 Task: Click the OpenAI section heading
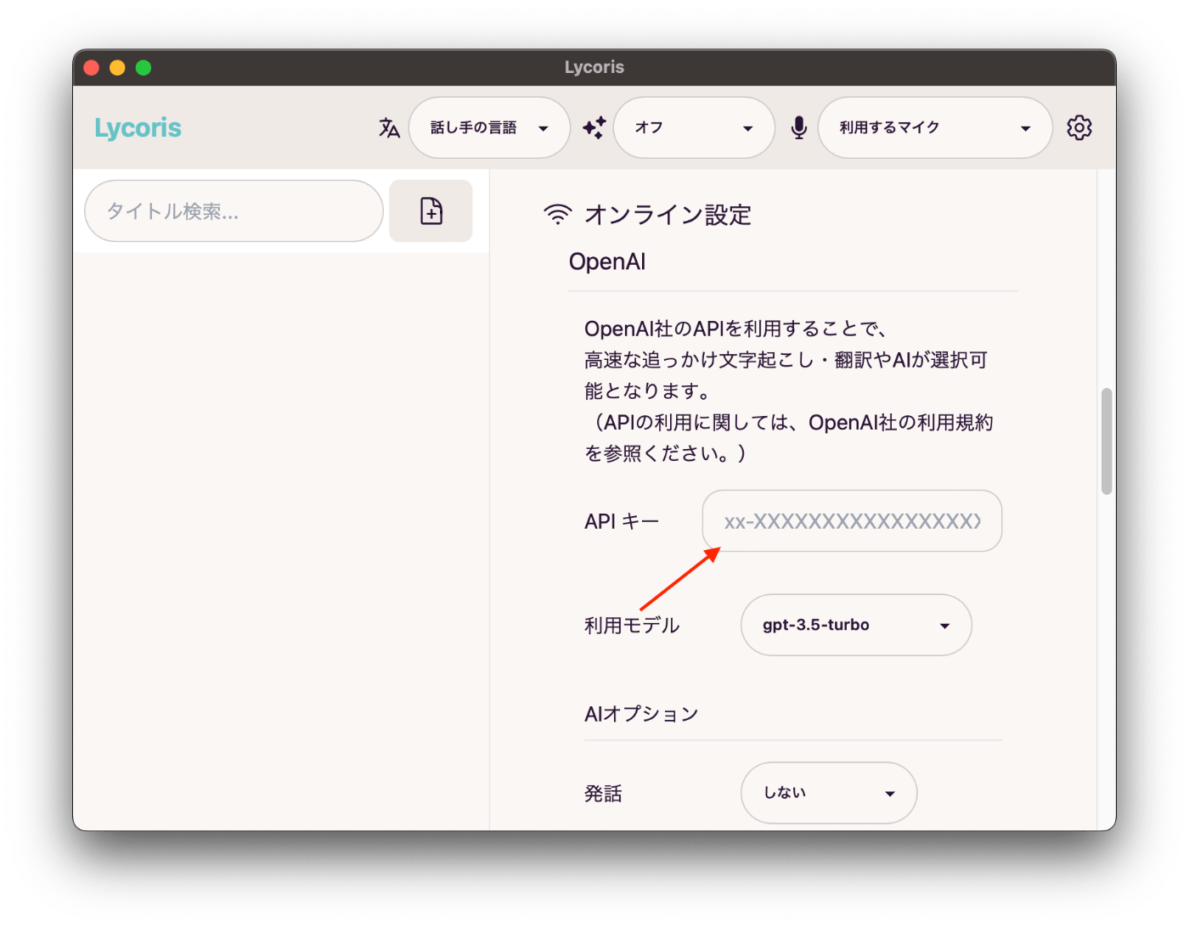click(607, 261)
